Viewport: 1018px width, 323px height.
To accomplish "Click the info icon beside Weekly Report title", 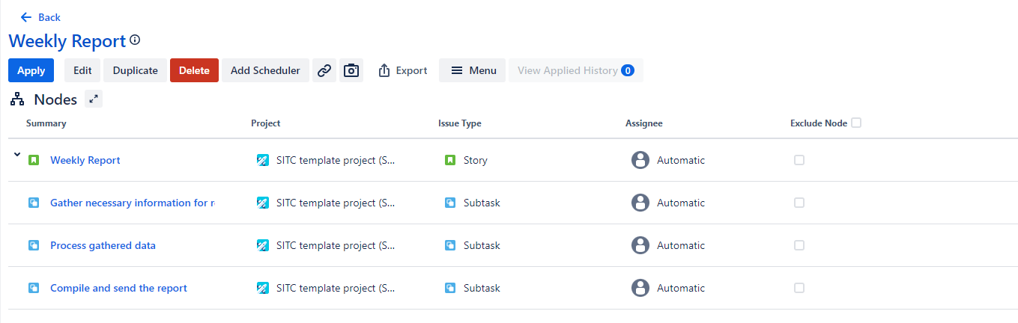I will click(x=135, y=40).
